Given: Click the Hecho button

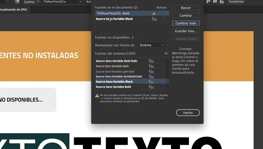Looking at the screenshot, I should coord(188,113).
